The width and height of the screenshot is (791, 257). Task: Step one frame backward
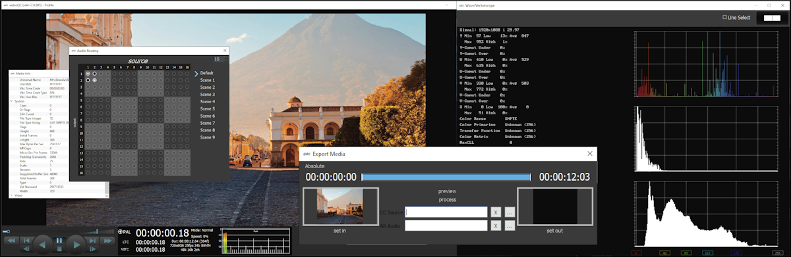(26, 248)
